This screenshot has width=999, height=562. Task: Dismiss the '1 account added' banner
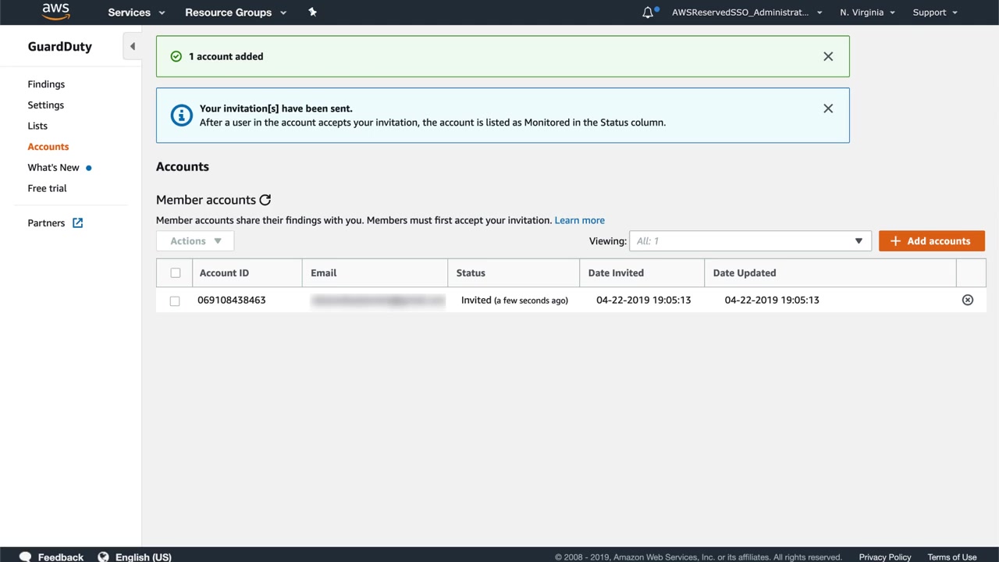828,56
